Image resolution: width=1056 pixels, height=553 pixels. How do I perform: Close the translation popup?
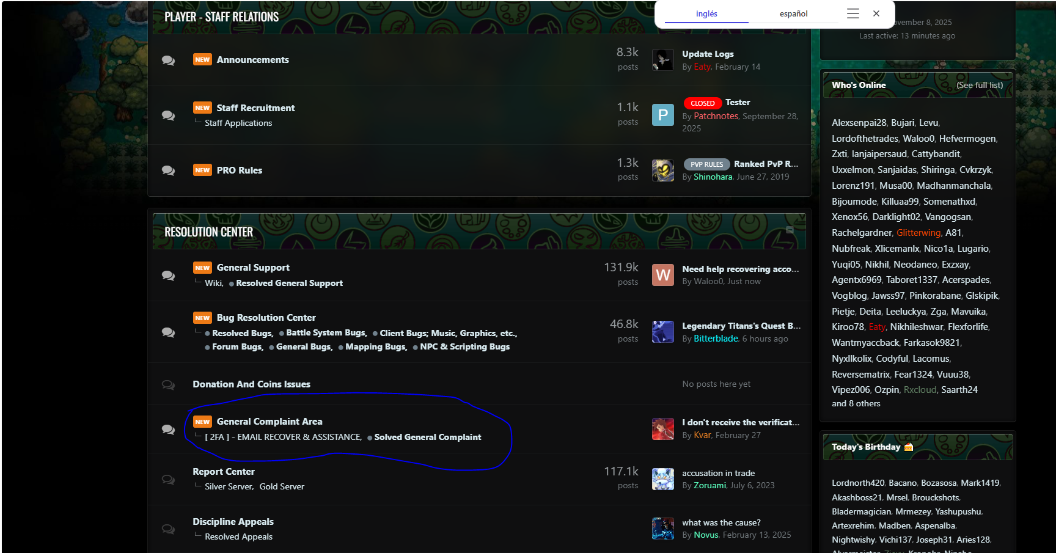coord(876,13)
